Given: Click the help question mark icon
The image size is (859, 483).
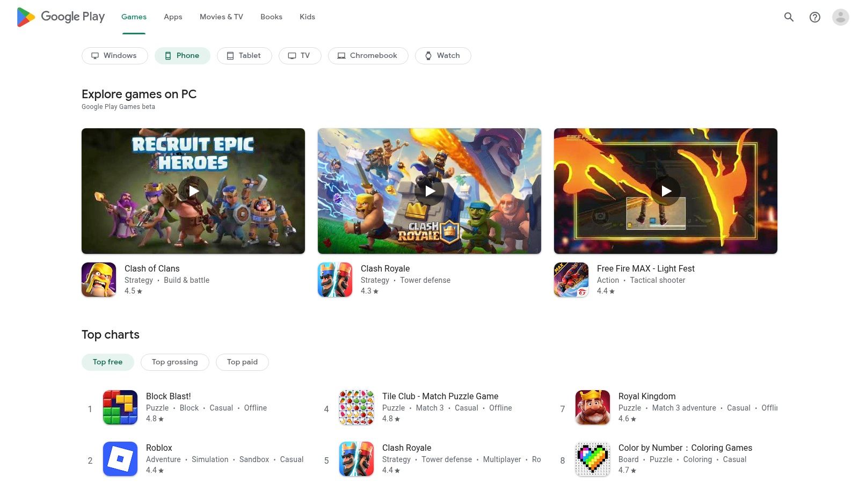Looking at the screenshot, I should (x=814, y=17).
